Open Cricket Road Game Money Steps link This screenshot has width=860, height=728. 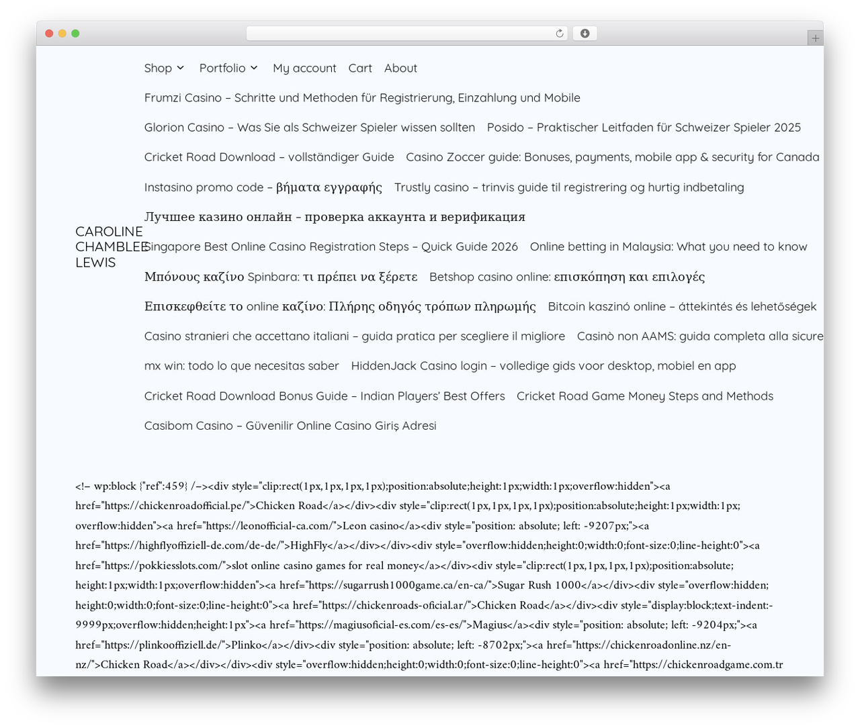coord(645,396)
